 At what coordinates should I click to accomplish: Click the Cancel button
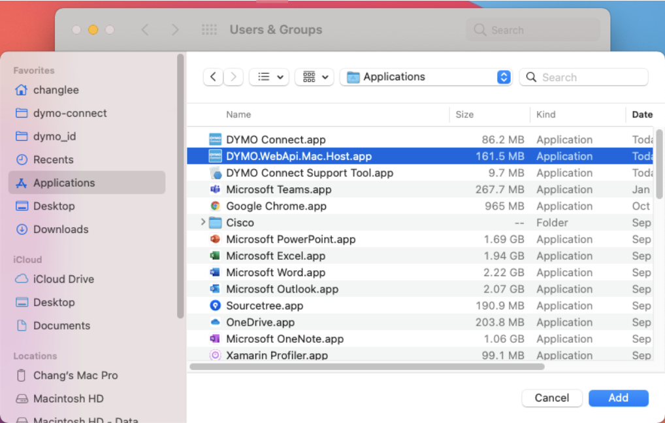pos(552,398)
